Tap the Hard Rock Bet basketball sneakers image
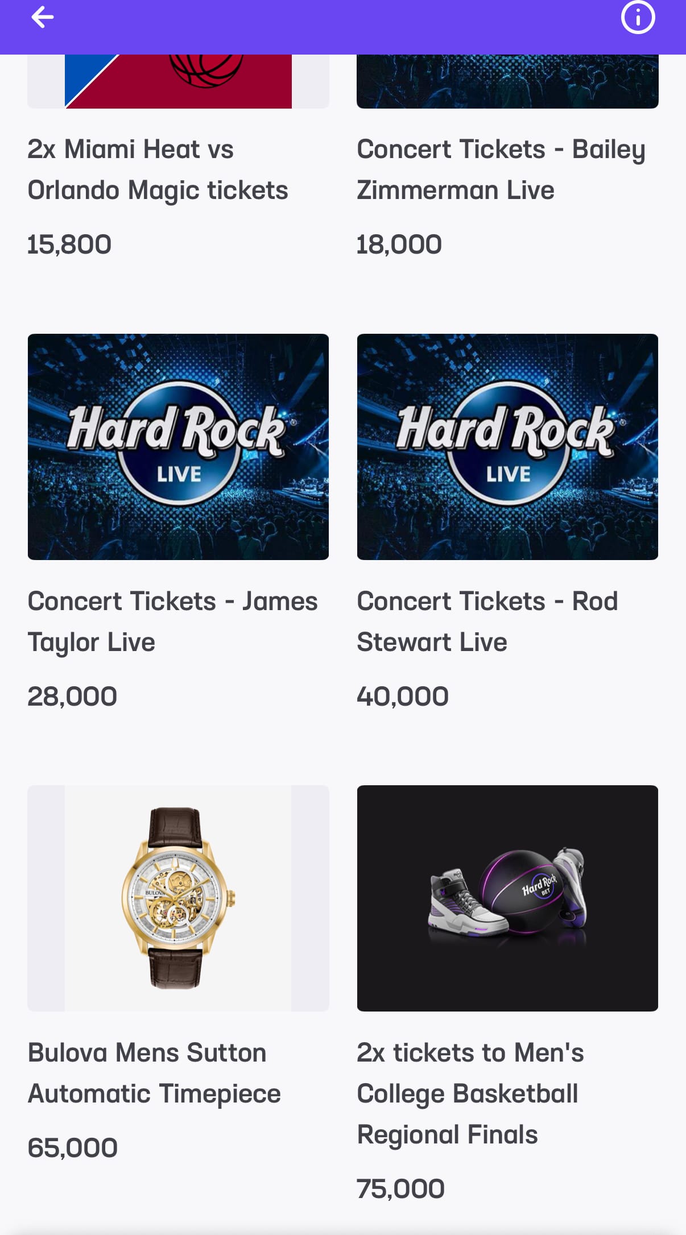Screen dimensions: 686x1235 (507, 898)
